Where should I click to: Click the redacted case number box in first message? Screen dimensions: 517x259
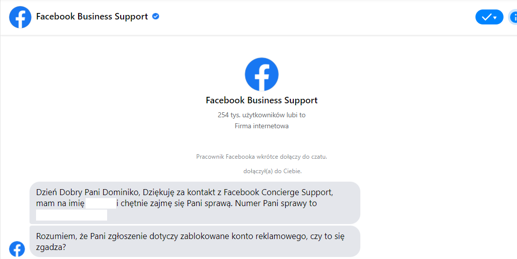pyautogui.click(x=72, y=215)
